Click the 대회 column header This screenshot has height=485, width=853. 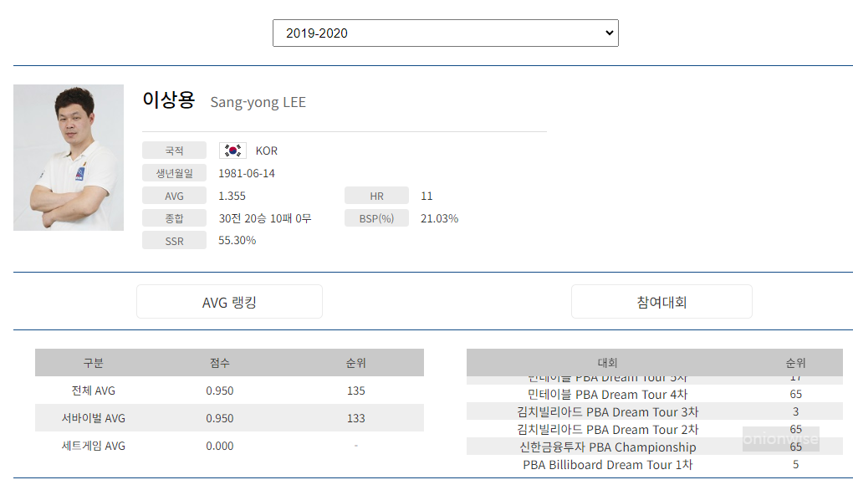[608, 362]
